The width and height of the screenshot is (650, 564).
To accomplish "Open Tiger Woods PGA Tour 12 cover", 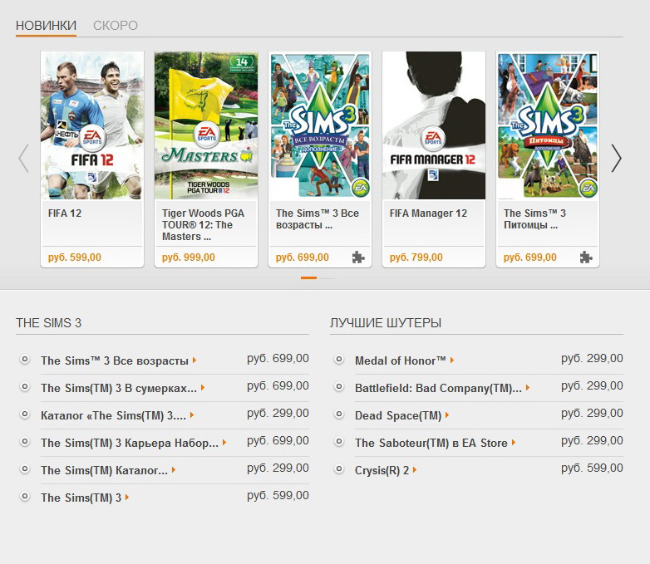I will [206, 125].
